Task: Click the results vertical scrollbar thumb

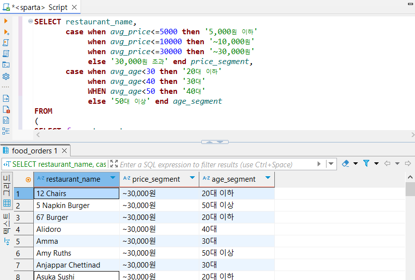Action: coord(410,189)
